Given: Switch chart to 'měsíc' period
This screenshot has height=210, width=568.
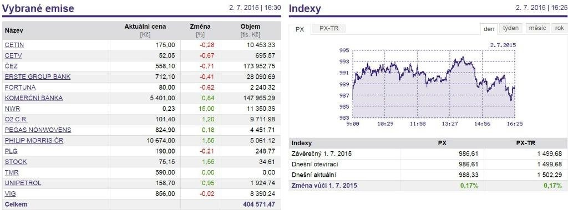Looking at the screenshot, I should click(537, 28).
